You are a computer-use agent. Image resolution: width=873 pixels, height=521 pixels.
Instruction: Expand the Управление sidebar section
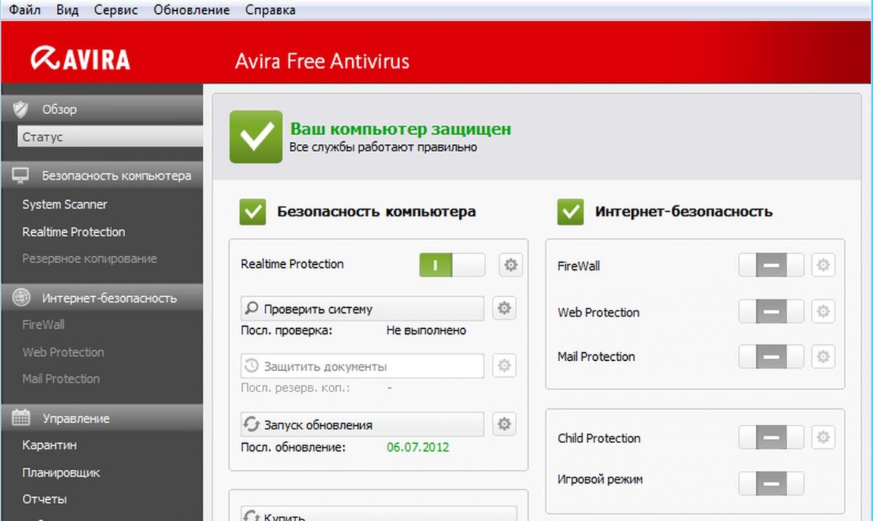tap(102, 418)
